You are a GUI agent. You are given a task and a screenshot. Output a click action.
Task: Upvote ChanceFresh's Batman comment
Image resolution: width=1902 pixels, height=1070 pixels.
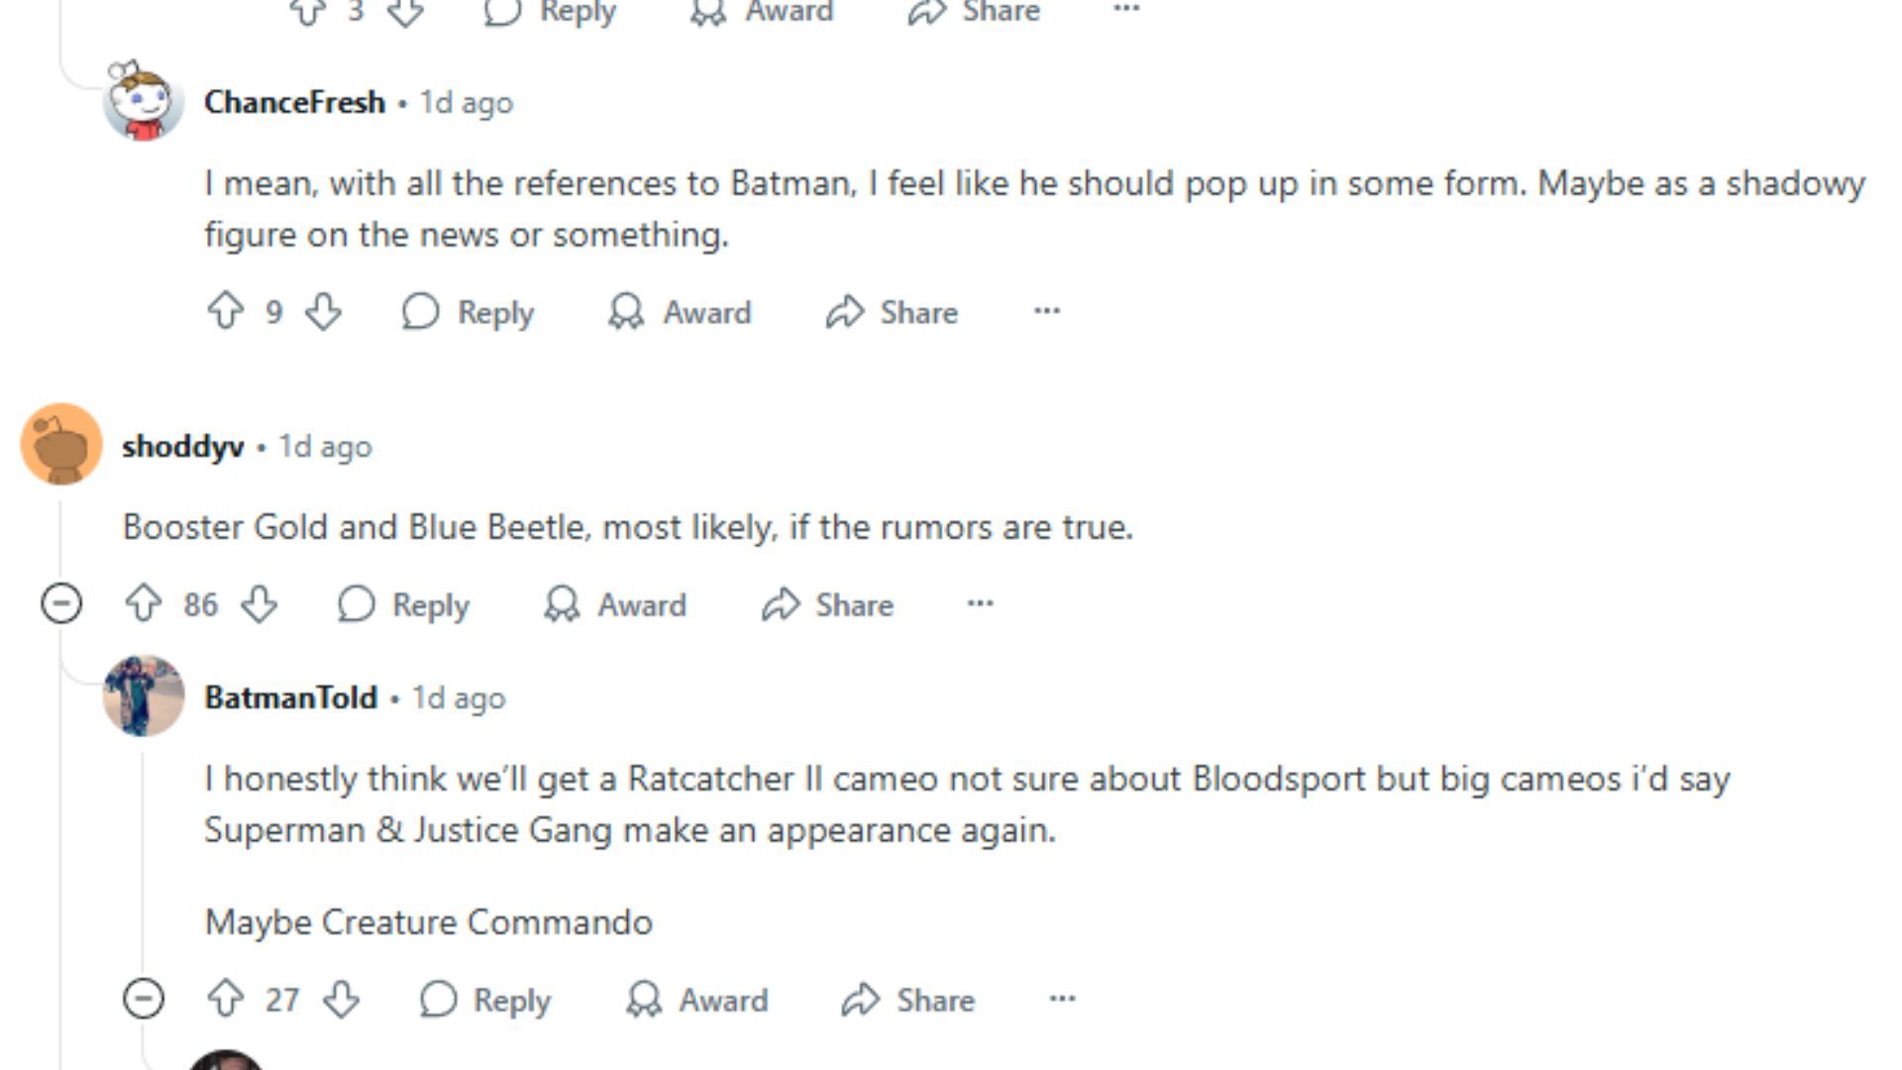(226, 311)
